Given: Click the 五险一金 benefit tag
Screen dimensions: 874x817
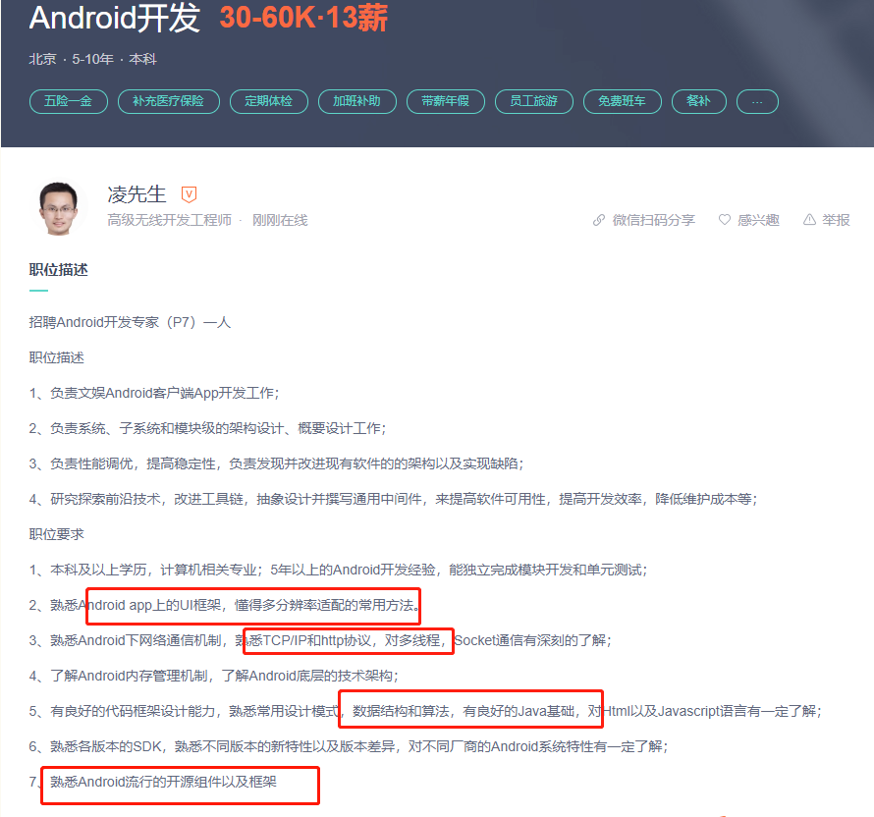Looking at the screenshot, I should click(x=68, y=101).
